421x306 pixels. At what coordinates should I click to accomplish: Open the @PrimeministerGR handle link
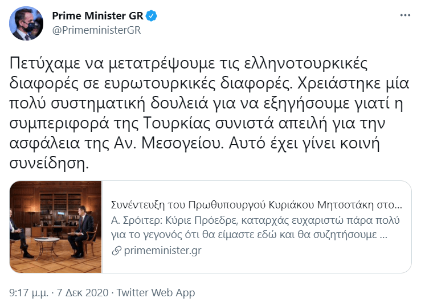96,30
